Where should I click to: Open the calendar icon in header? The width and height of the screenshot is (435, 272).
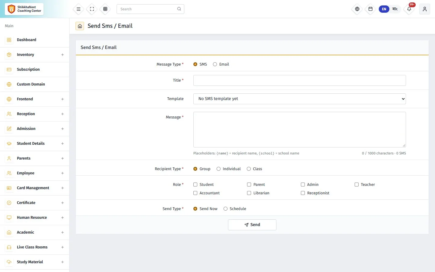tap(370, 9)
